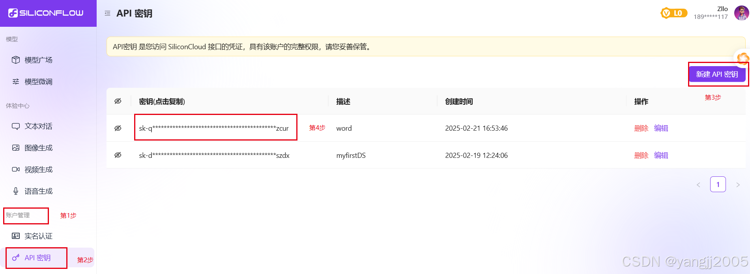Open 图像生成 picture icon
This screenshot has width=750, height=274.
click(x=16, y=148)
